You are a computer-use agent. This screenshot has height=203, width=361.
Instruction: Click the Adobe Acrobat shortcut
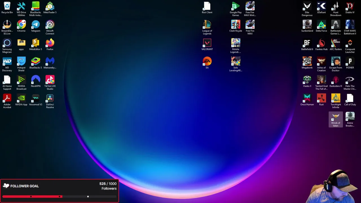(7, 98)
